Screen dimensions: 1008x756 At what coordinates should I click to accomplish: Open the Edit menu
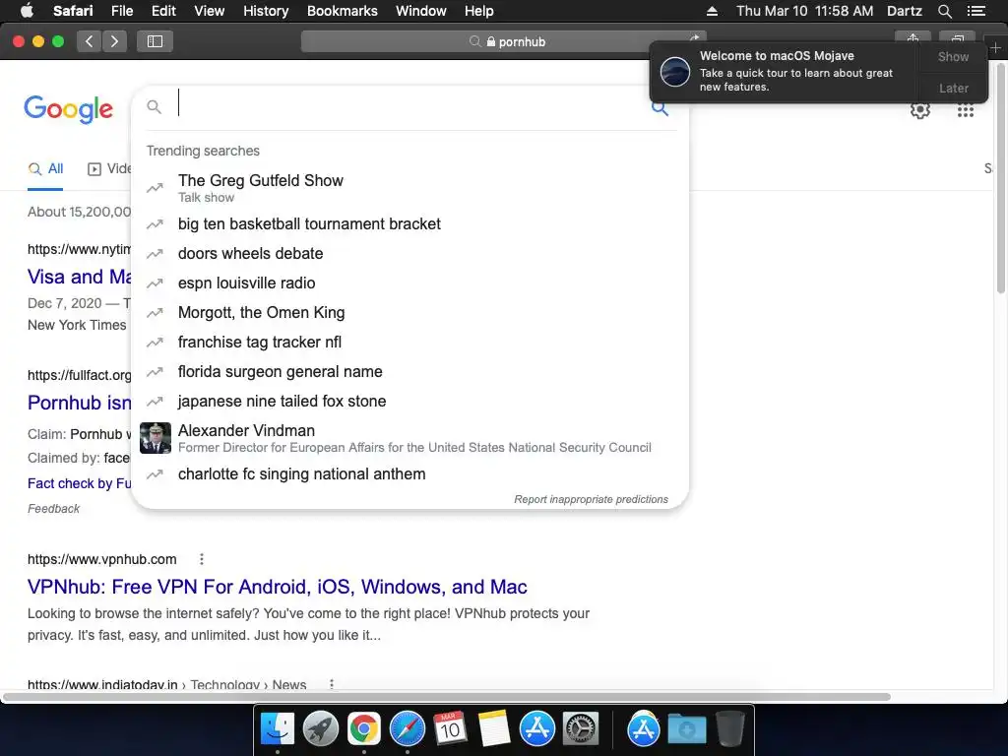[163, 11]
